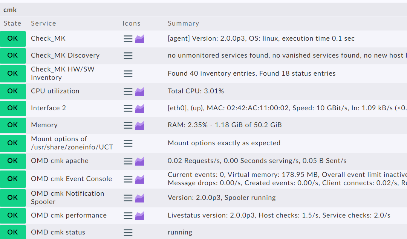The image size is (407, 239).
Task: Open graph icon for Check_MK service
Action: (139, 39)
